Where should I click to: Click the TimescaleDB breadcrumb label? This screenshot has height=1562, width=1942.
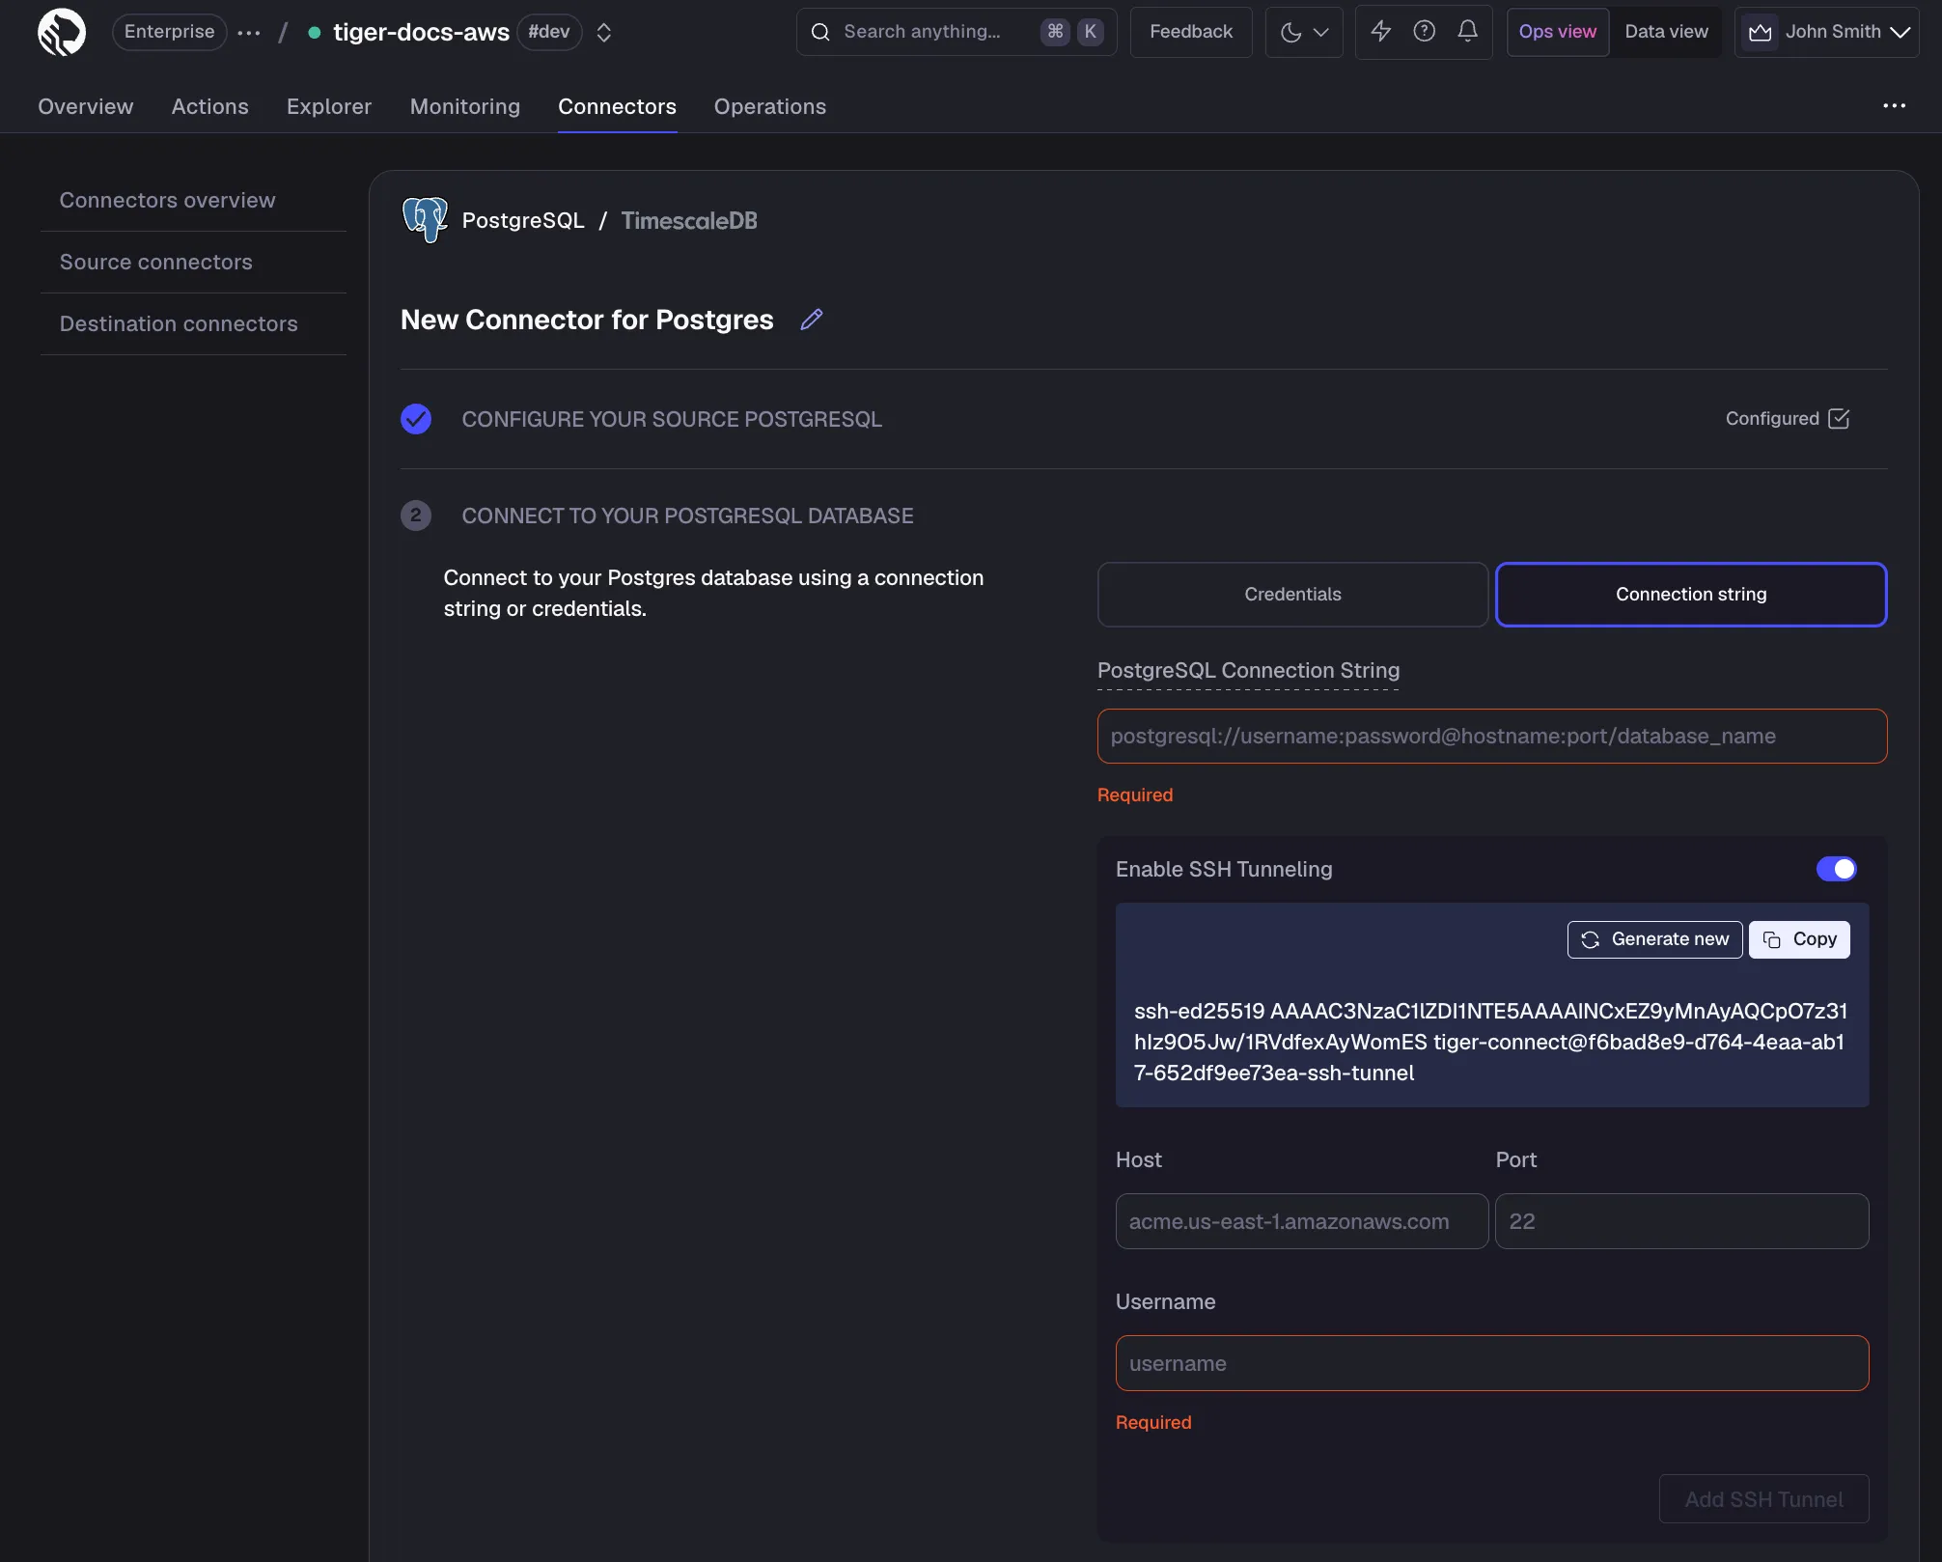point(689,220)
